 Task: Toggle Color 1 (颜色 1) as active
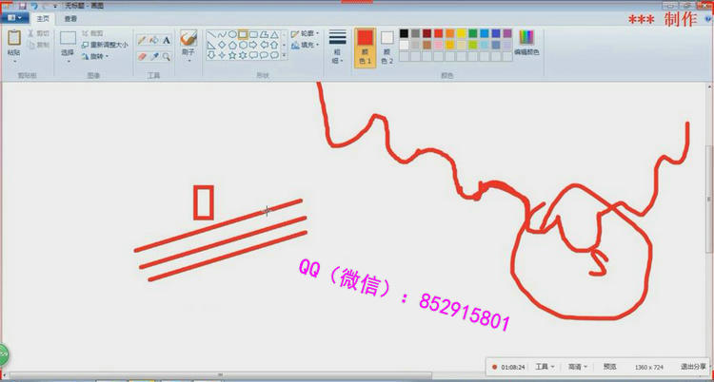point(364,46)
